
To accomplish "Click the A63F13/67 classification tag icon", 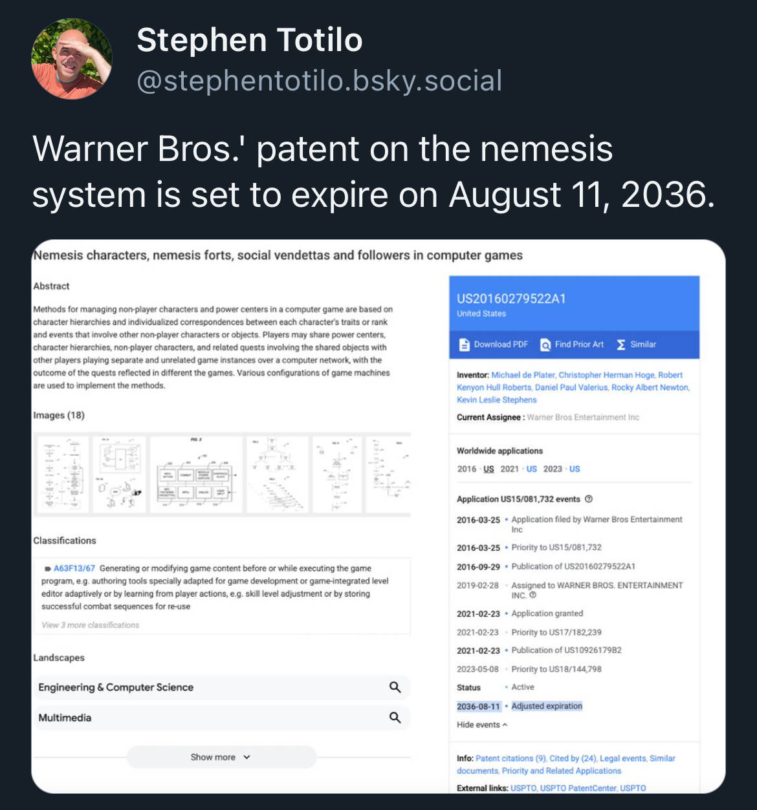I will [x=47, y=569].
